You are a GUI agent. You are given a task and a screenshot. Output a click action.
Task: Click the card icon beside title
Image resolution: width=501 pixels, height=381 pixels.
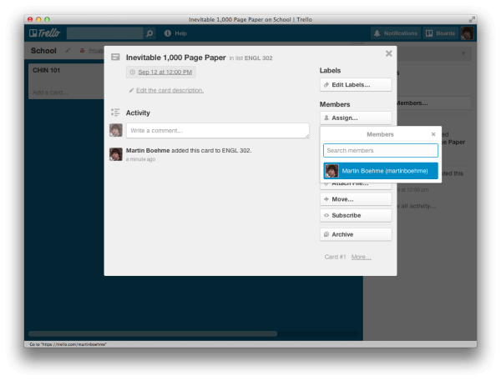tap(115, 58)
